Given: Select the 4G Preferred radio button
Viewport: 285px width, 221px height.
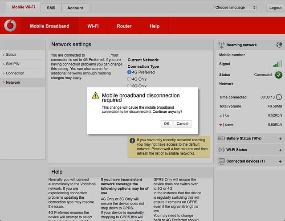Looking at the screenshot, I should tap(129, 72).
